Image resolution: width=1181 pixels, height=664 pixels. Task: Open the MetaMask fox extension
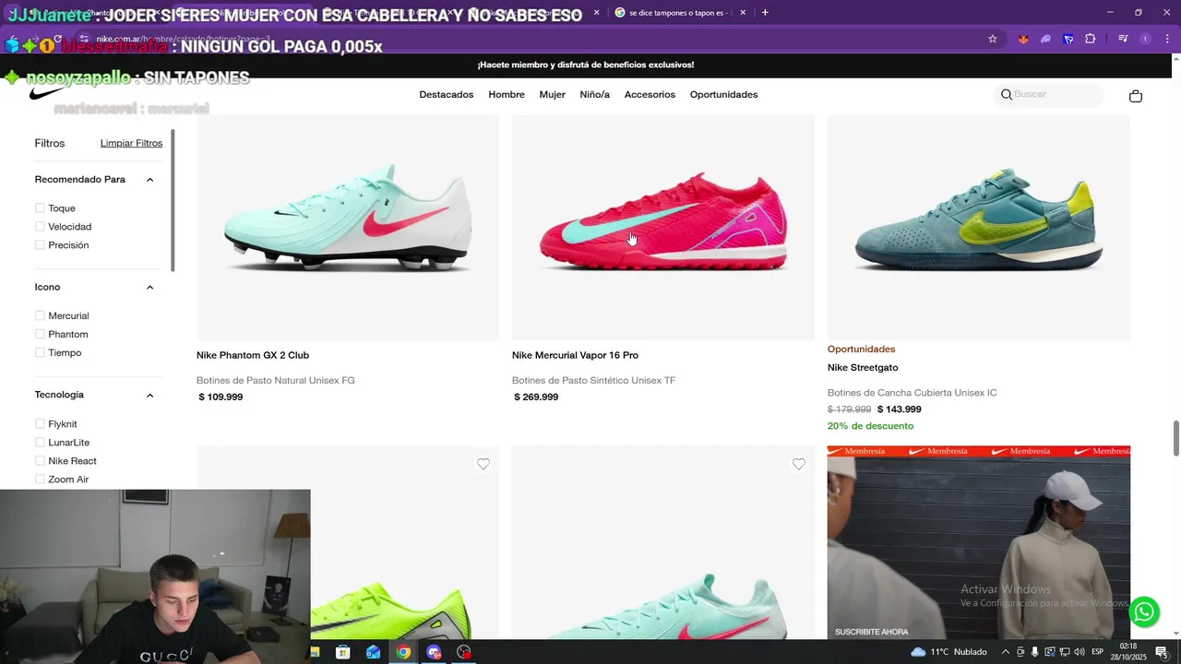click(x=1023, y=39)
